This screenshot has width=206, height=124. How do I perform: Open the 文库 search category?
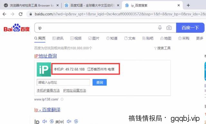[130, 38]
